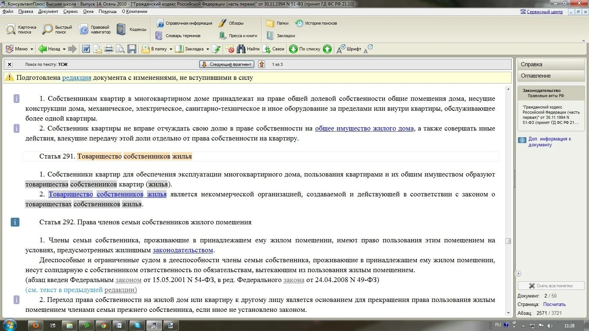Open Окна menu

point(88,11)
